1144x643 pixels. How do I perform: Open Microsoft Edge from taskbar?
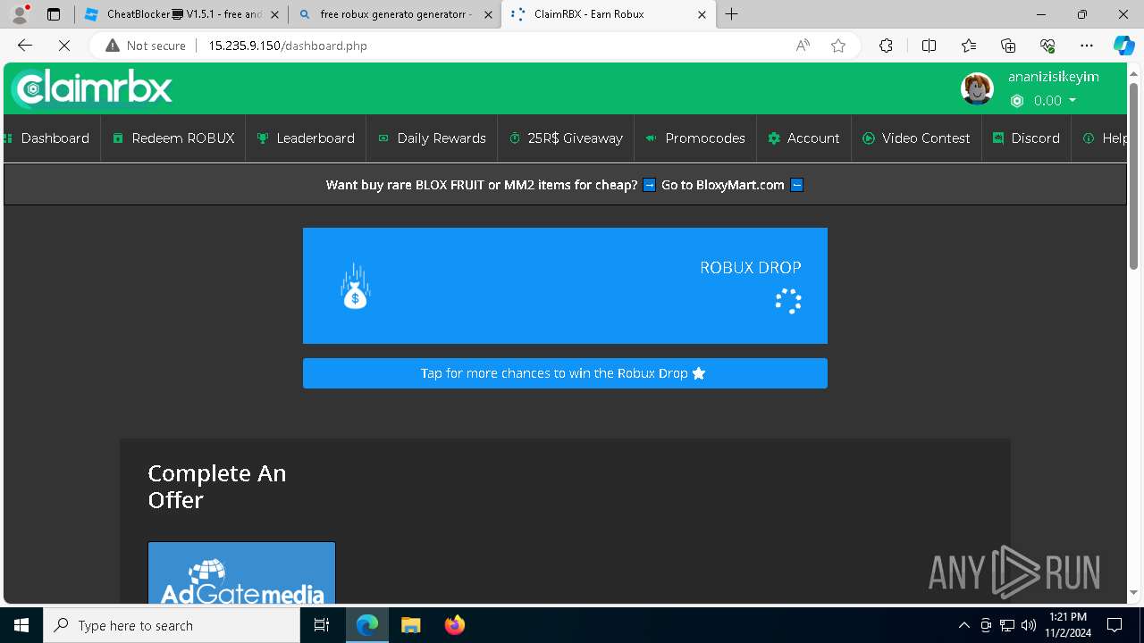coord(367,625)
